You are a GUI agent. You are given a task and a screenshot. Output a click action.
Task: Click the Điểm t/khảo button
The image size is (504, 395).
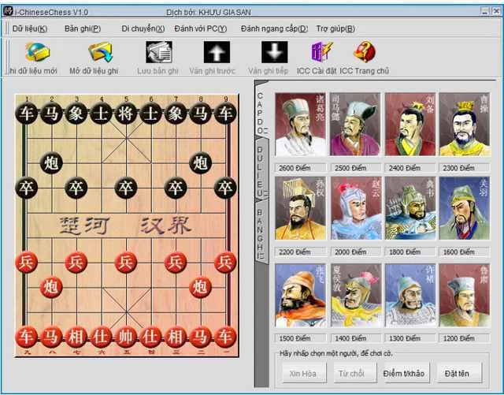(x=406, y=374)
